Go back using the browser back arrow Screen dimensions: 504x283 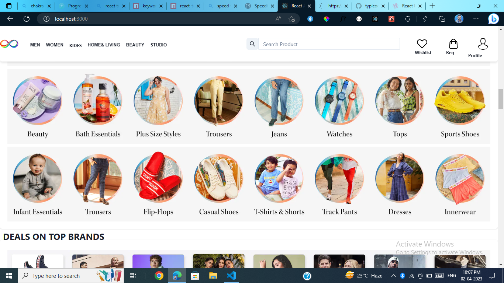(x=10, y=19)
